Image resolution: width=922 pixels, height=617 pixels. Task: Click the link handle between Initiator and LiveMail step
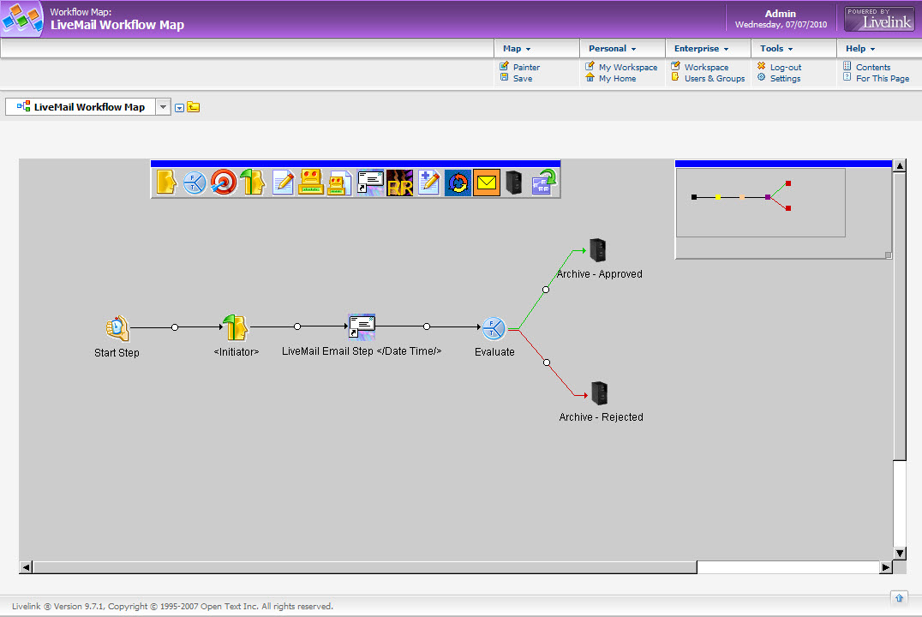click(x=297, y=326)
